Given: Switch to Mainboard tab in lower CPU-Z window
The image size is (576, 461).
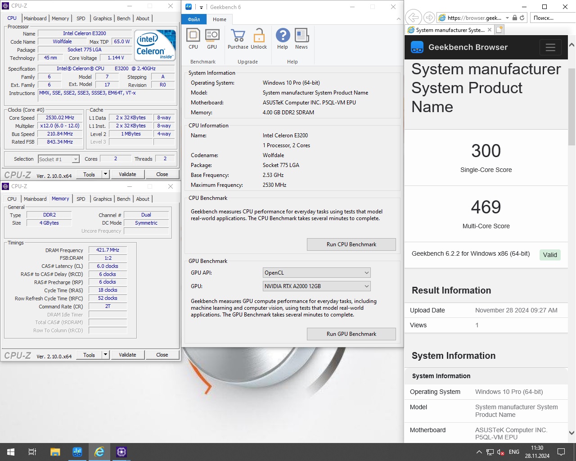Looking at the screenshot, I should (35, 199).
